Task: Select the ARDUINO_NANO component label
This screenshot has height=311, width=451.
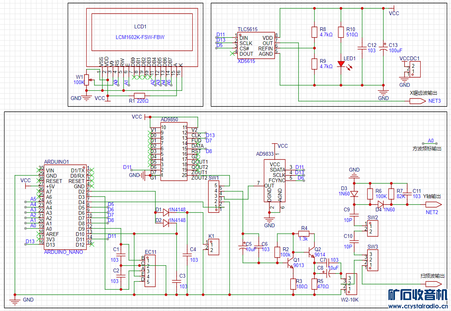Action: point(63,252)
